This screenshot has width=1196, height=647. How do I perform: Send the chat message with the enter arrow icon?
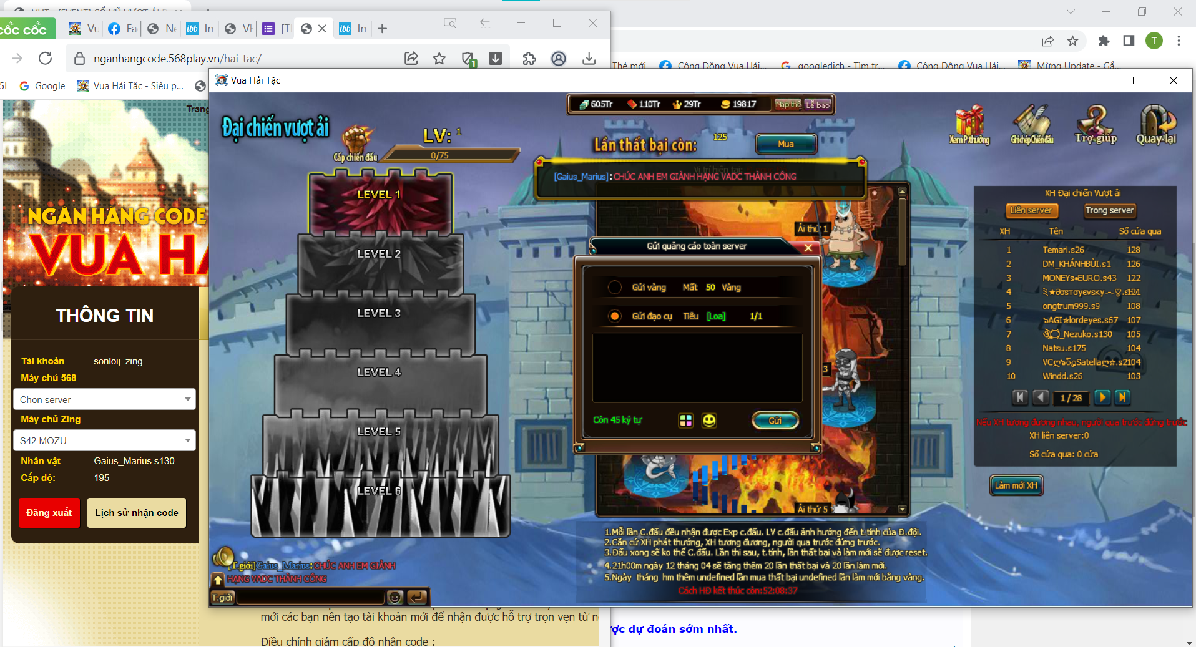(x=417, y=598)
